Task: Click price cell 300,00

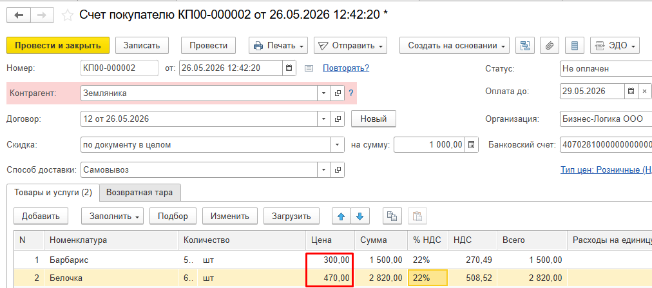Action: (x=330, y=260)
